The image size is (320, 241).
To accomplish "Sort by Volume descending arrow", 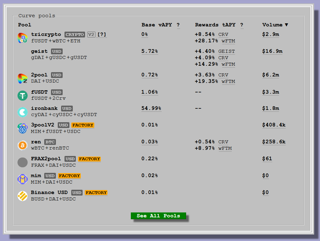I will tap(287, 25).
